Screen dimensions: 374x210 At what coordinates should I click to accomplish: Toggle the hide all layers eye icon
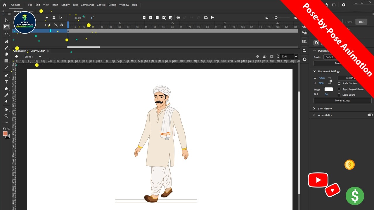[56, 25]
